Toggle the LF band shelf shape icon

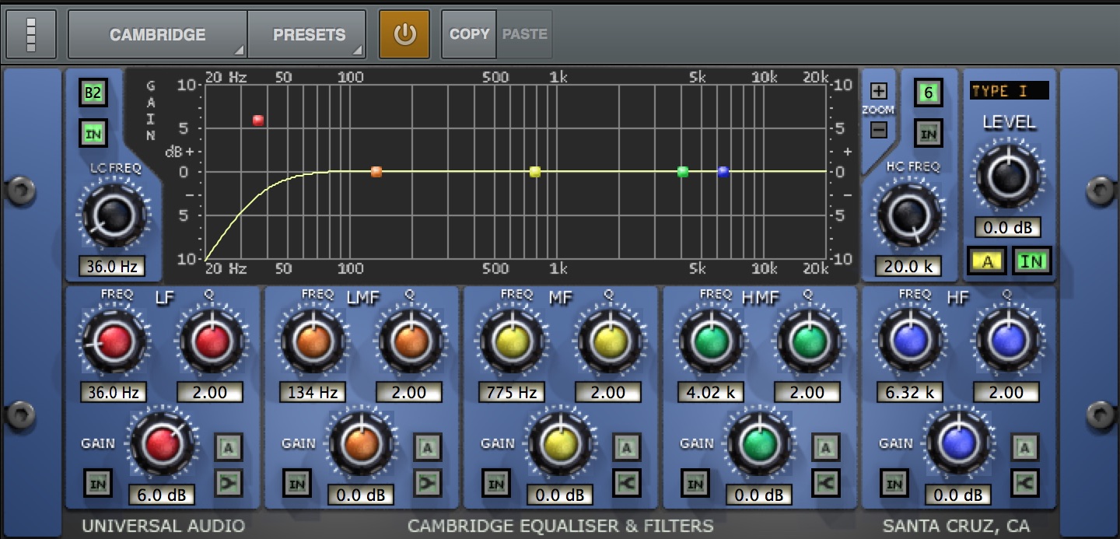(228, 483)
